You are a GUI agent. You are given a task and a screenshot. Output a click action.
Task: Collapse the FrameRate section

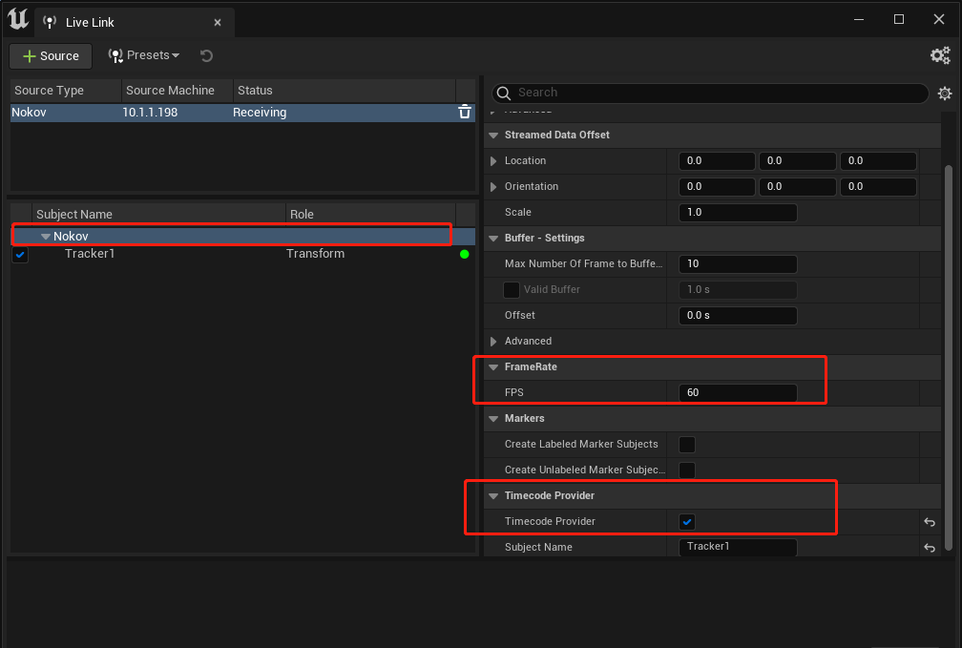[493, 367]
